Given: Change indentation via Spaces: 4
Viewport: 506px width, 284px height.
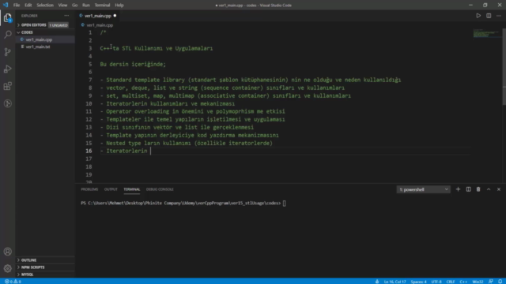Looking at the screenshot, I should tap(418, 282).
